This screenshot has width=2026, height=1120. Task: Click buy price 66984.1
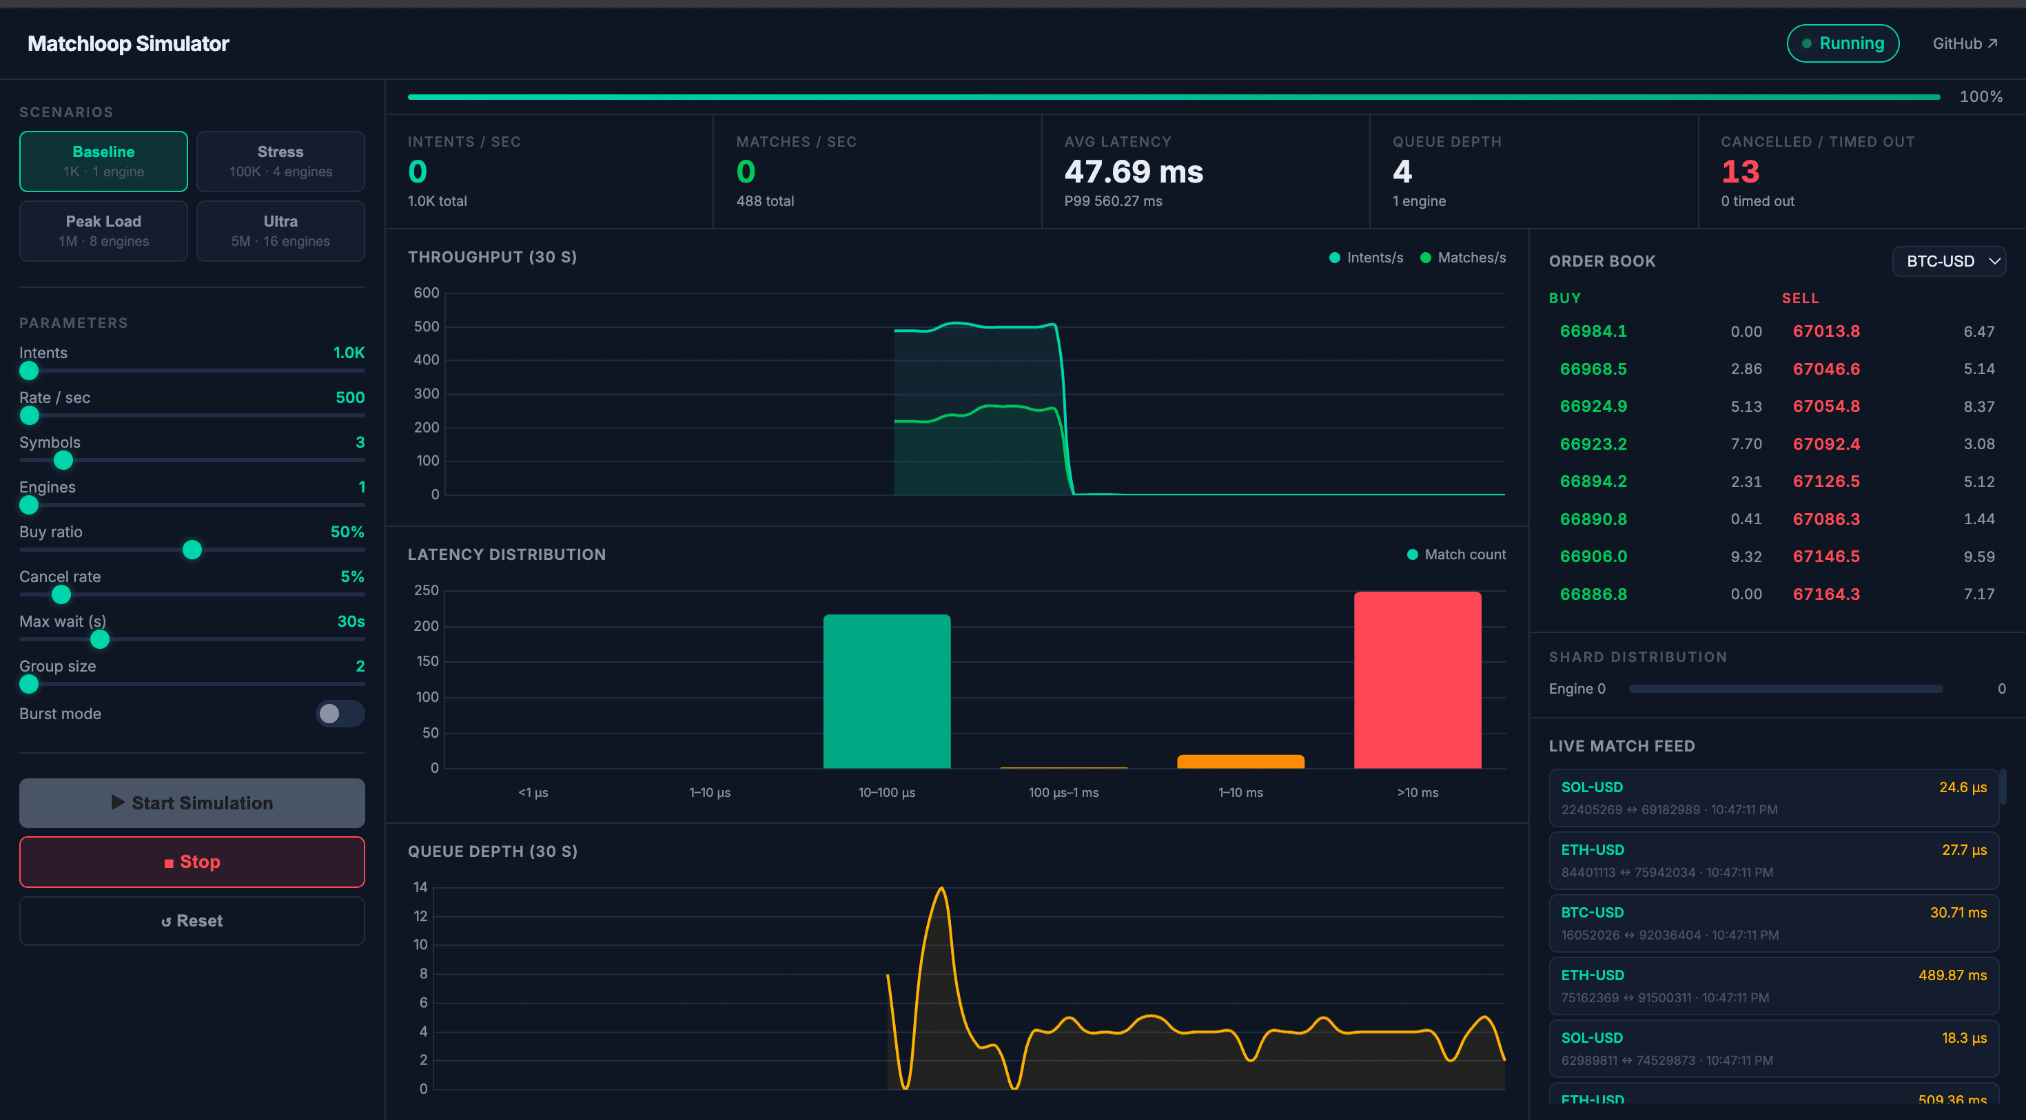pos(1593,331)
